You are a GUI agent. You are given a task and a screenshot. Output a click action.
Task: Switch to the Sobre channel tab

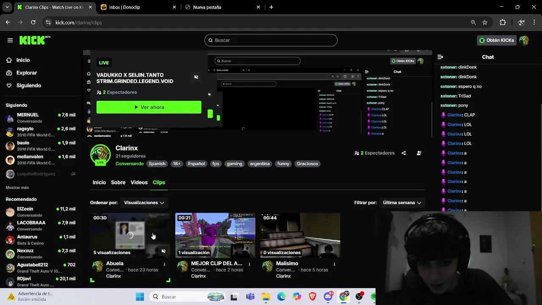118,182
